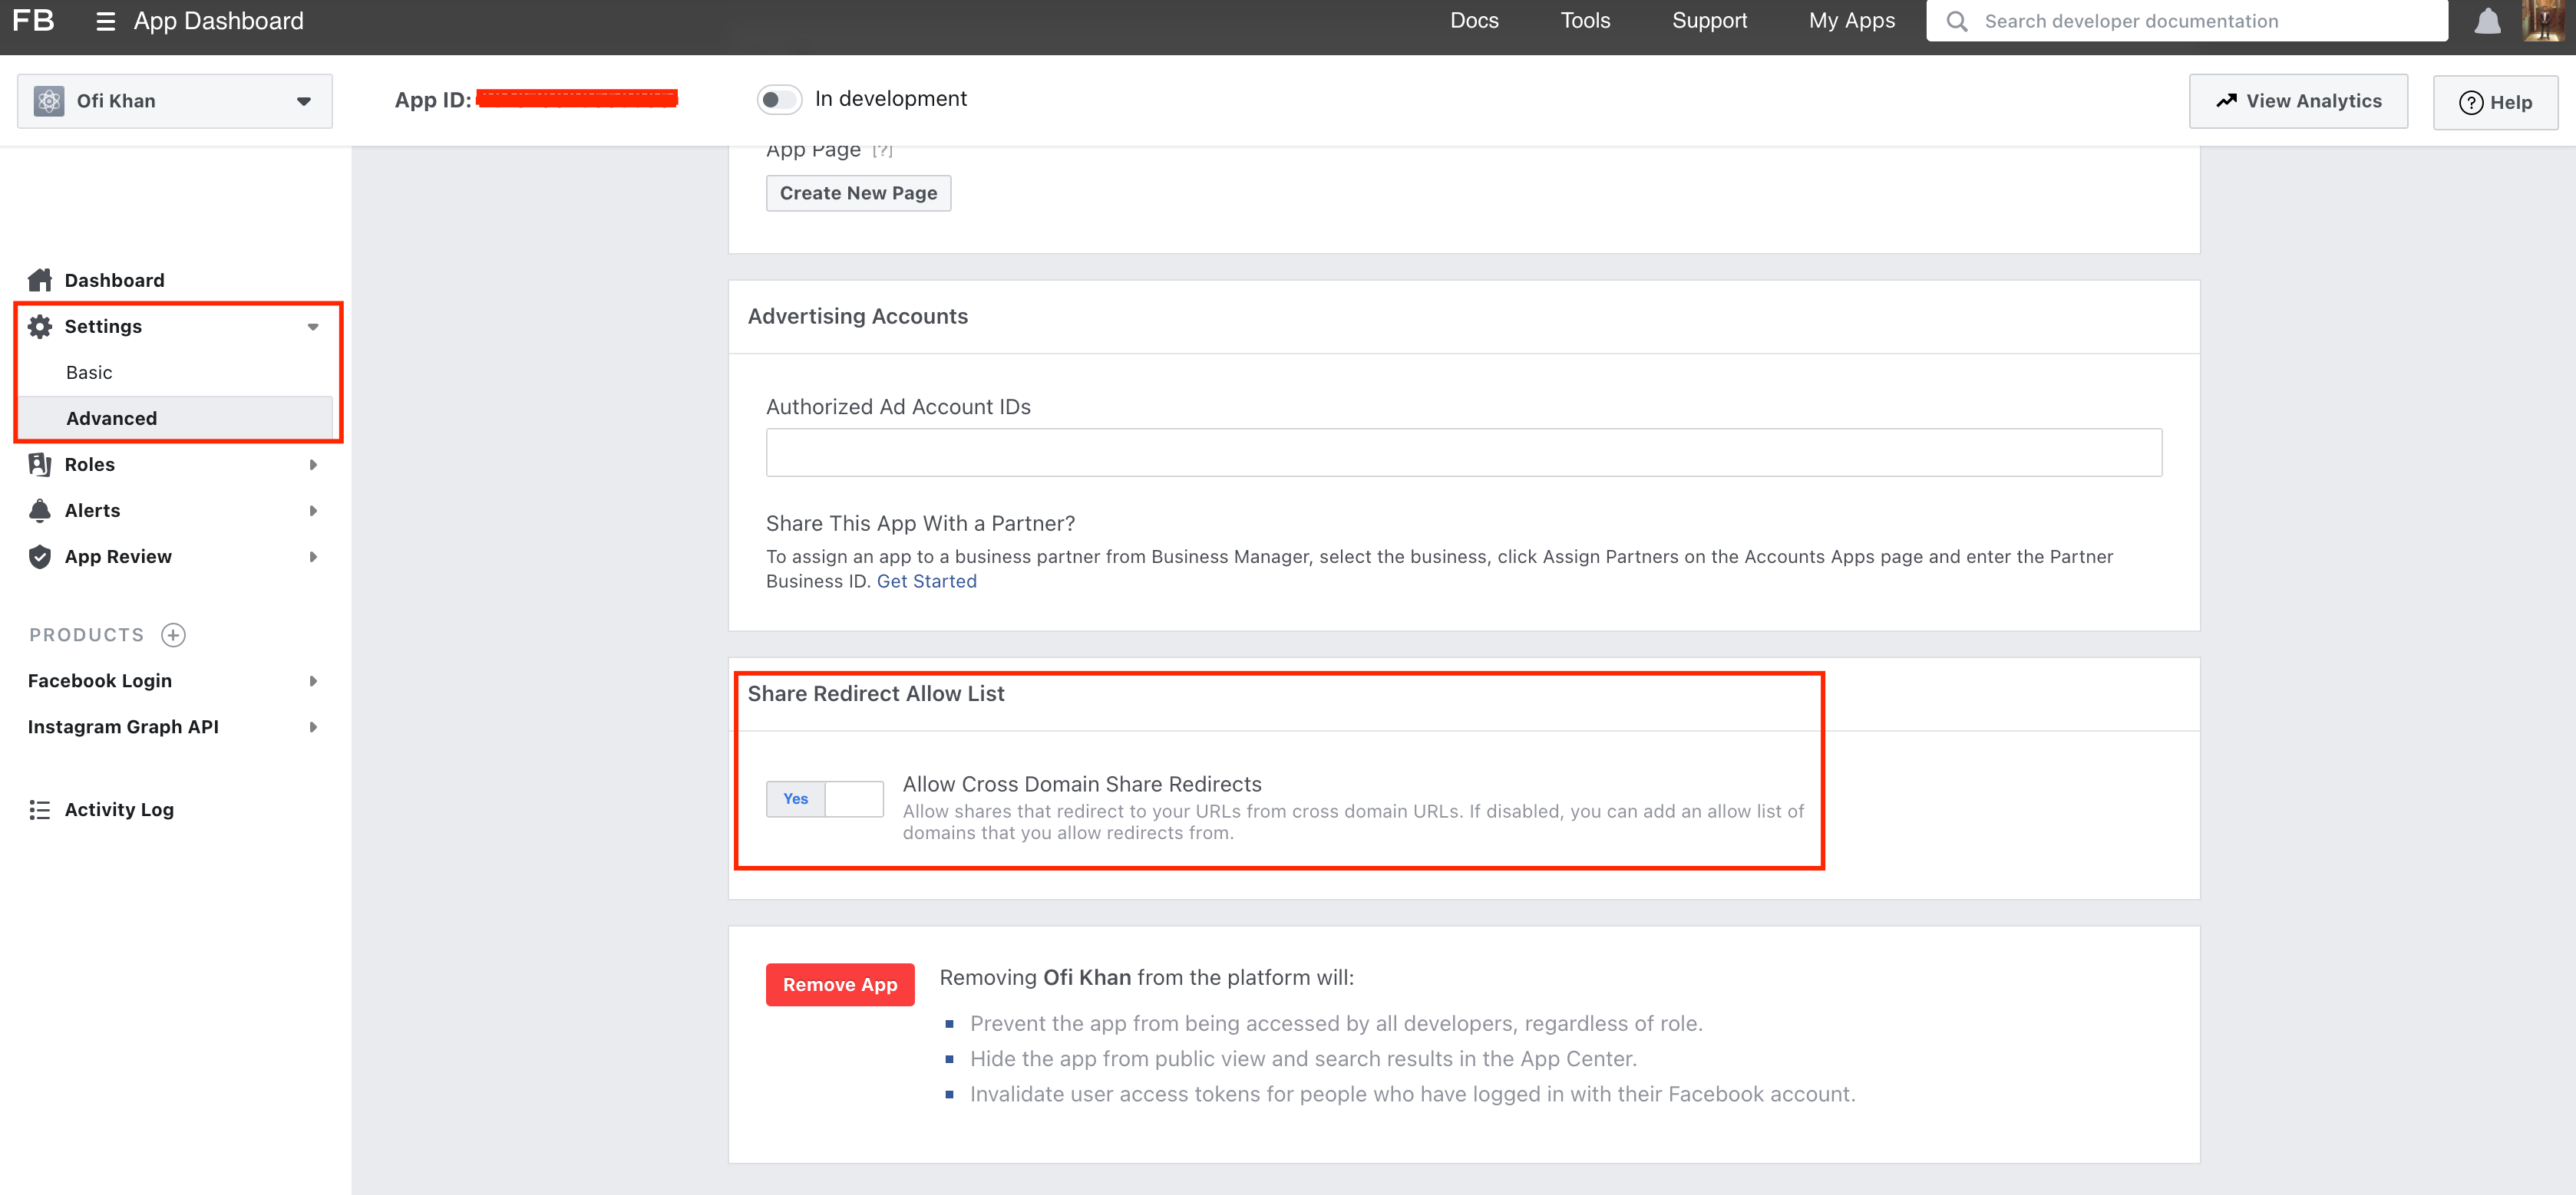Screen dimensions: 2576x1195
Task: Follow the Get Started link
Action: [x=926, y=581]
